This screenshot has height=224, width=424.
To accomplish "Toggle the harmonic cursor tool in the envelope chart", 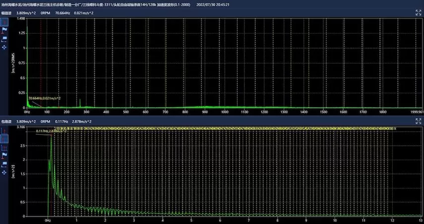I will point(4,138).
